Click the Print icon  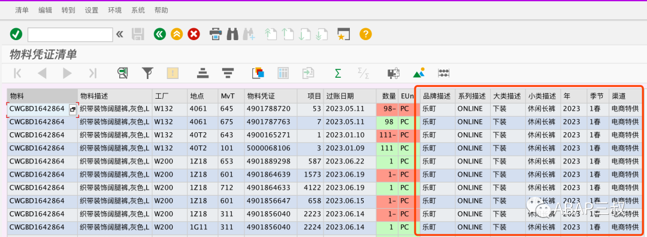coord(216,34)
